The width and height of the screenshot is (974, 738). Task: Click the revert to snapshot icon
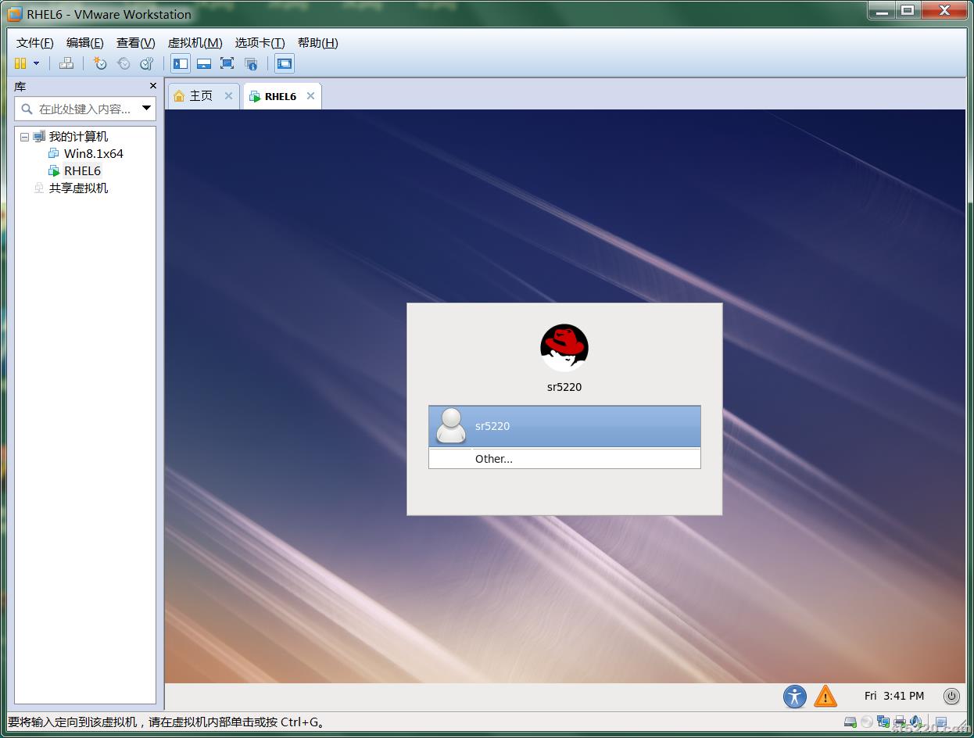(x=124, y=63)
